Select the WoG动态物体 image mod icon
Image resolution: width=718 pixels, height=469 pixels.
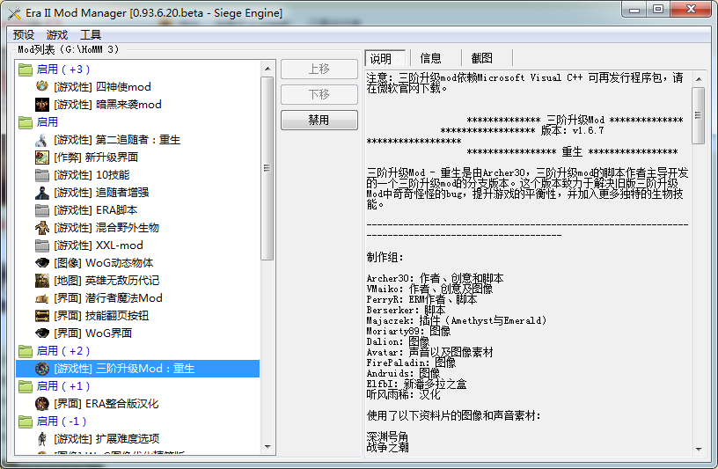(42, 263)
